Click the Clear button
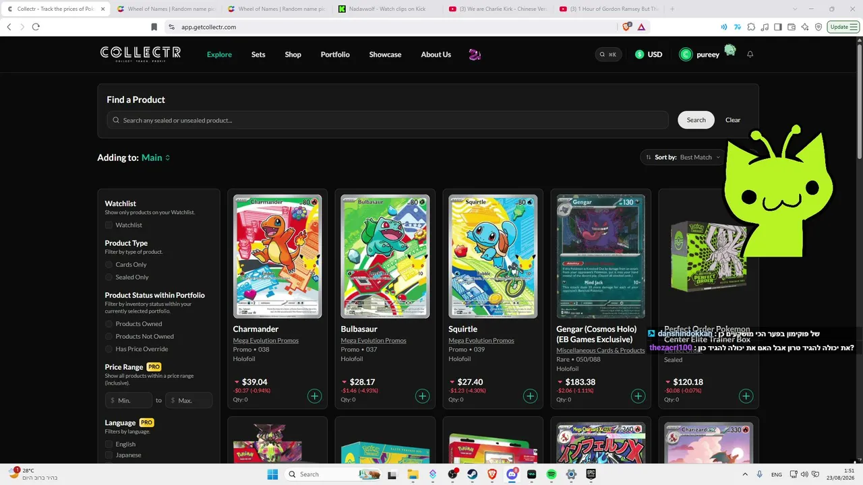The width and height of the screenshot is (863, 485). click(733, 120)
